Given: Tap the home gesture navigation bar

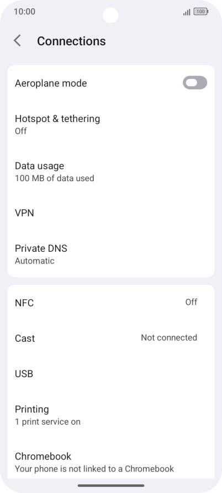Looking at the screenshot, I should [111, 485].
